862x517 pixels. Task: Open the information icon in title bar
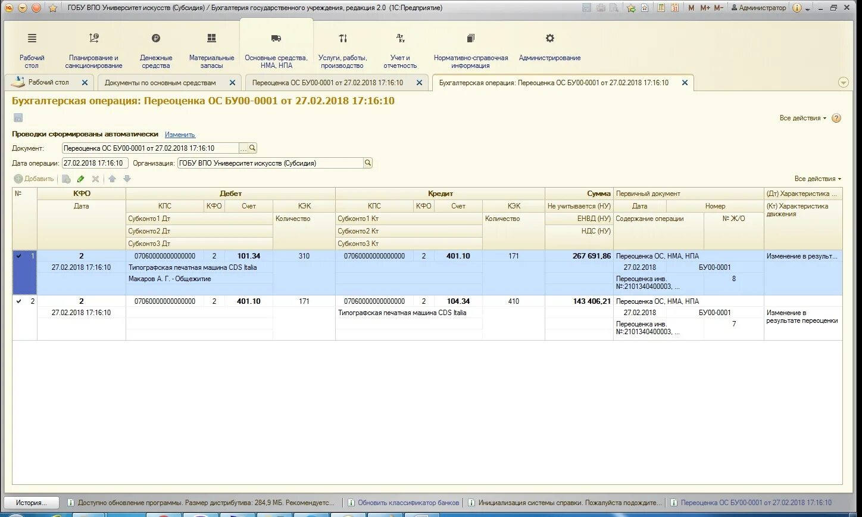(797, 8)
